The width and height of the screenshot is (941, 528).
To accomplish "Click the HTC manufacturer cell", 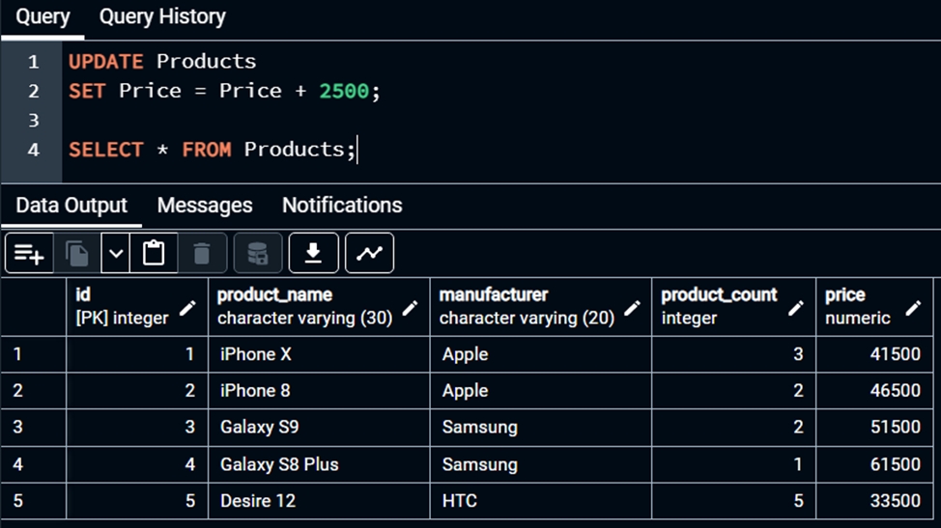I will pyautogui.click(x=540, y=501).
